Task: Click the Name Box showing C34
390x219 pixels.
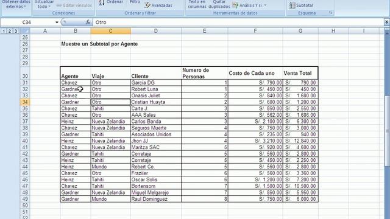Action: [x=27, y=23]
